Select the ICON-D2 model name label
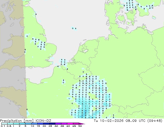 tap(43, 121)
